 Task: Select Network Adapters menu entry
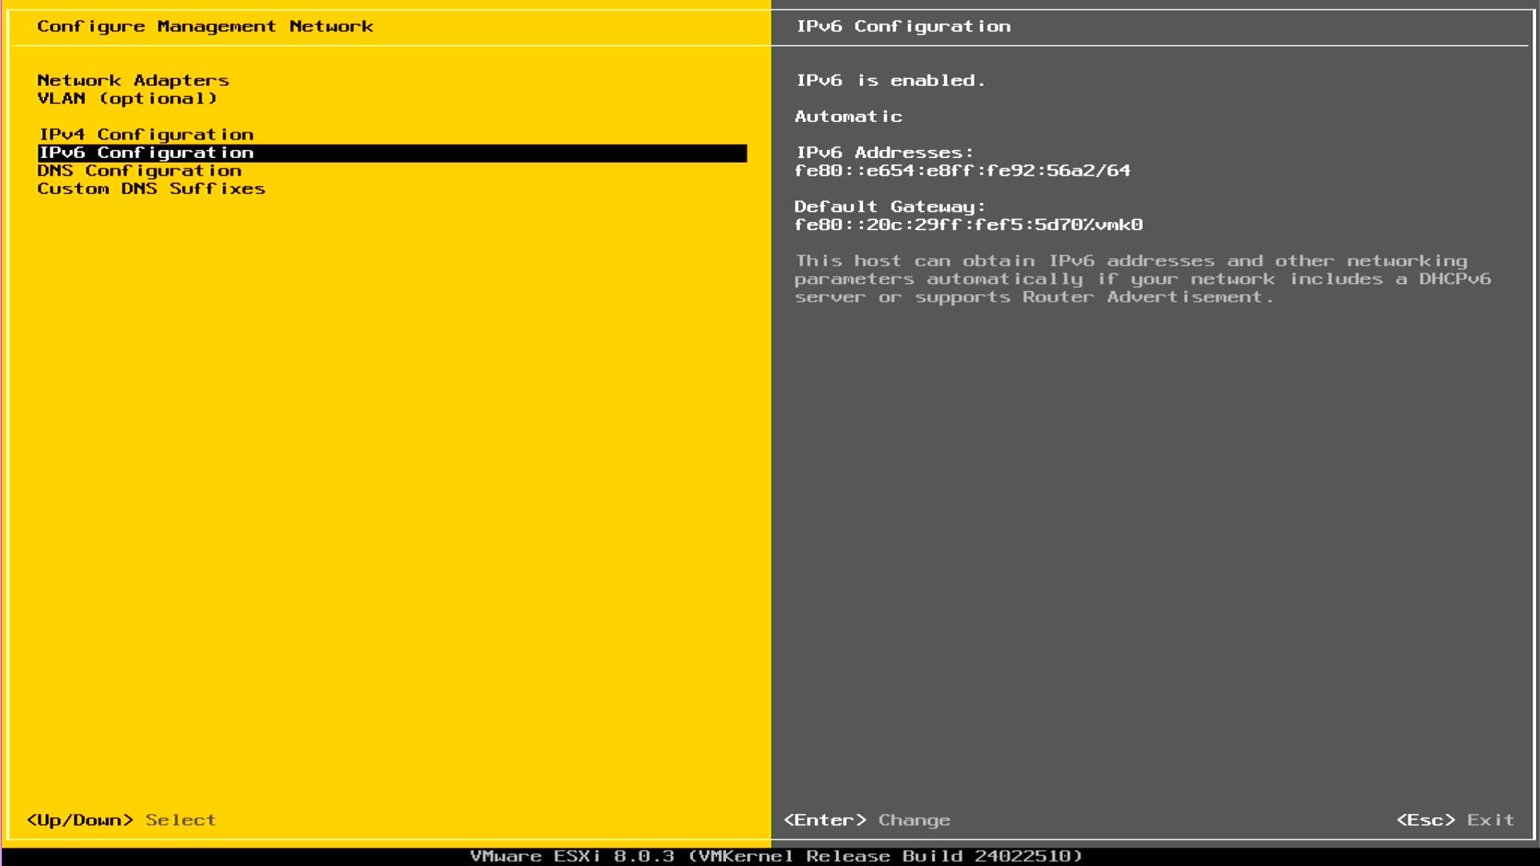pos(133,80)
